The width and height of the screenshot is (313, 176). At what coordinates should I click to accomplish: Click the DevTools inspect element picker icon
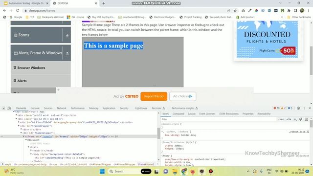pyautogui.click(x=3, y=108)
